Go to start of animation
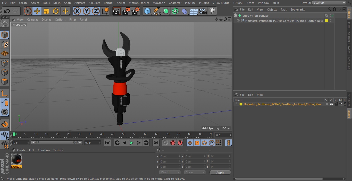 click(x=107, y=143)
